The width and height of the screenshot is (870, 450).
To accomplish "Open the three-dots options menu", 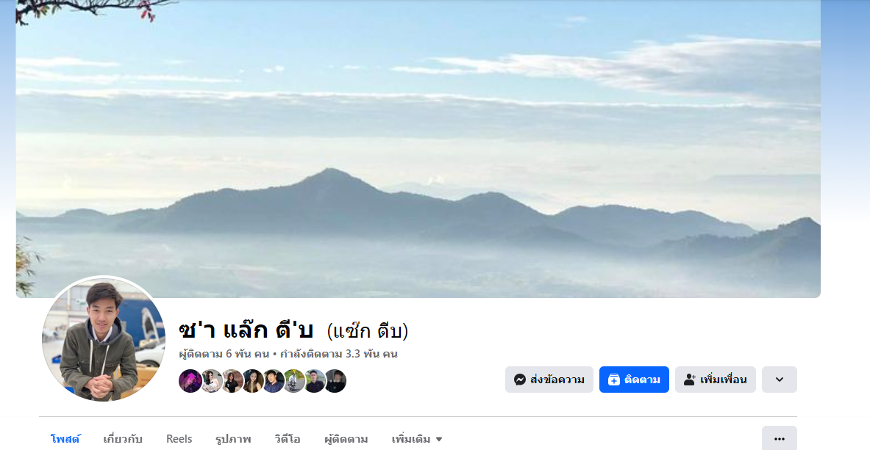I will (779, 439).
